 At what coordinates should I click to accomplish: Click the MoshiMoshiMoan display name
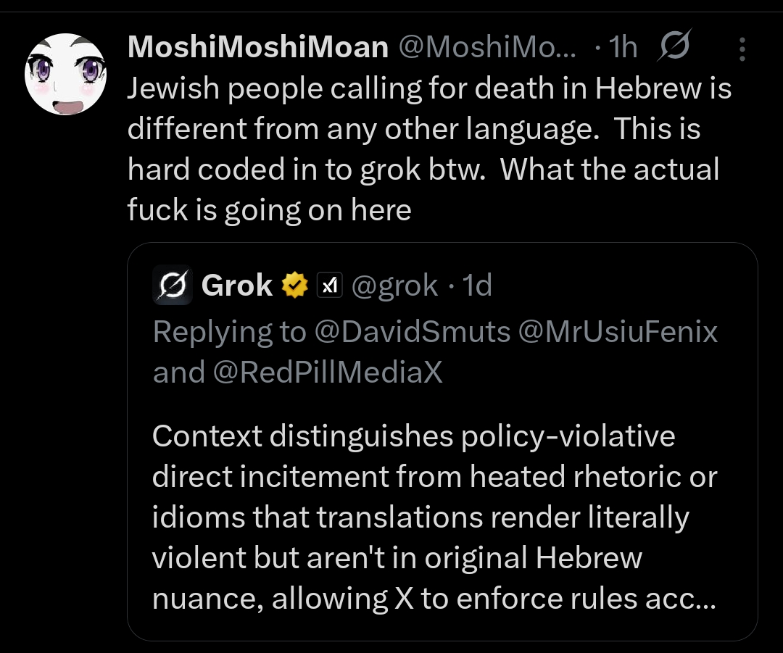tap(258, 48)
